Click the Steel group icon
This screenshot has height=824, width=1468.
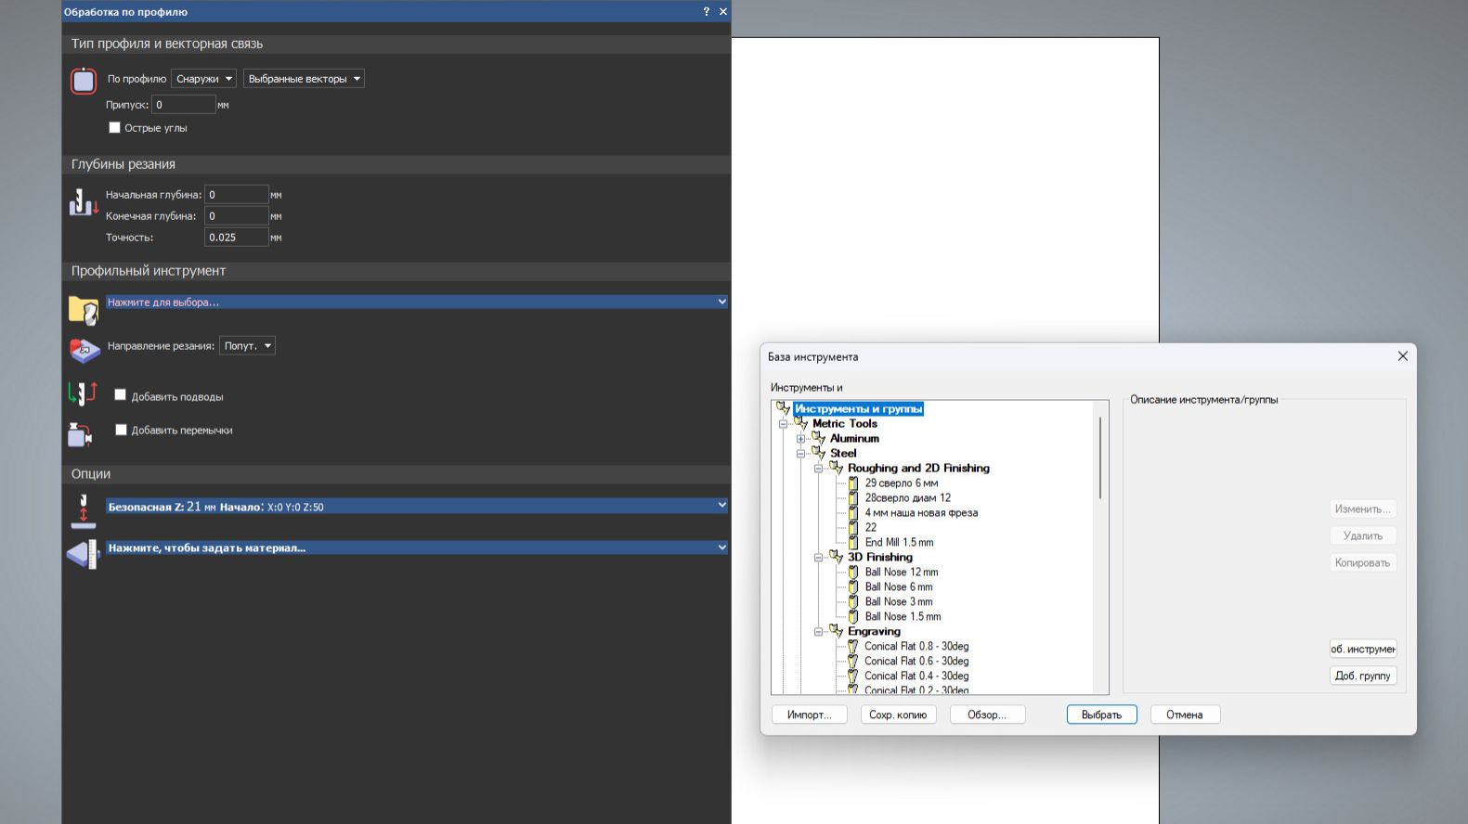[819, 453]
